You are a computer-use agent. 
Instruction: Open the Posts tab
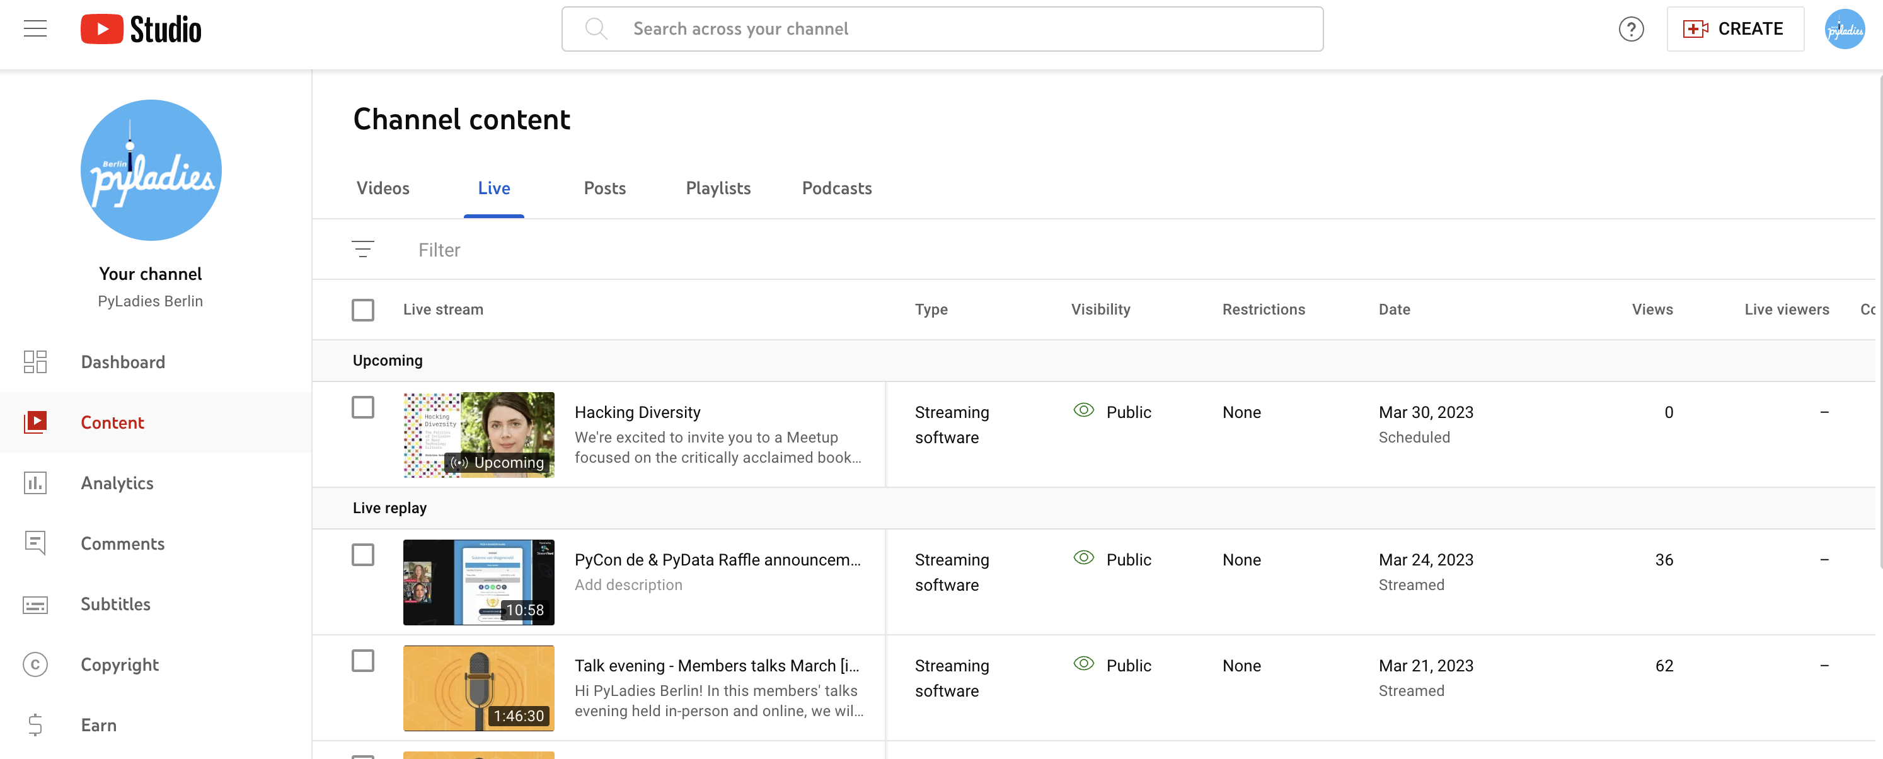604,188
